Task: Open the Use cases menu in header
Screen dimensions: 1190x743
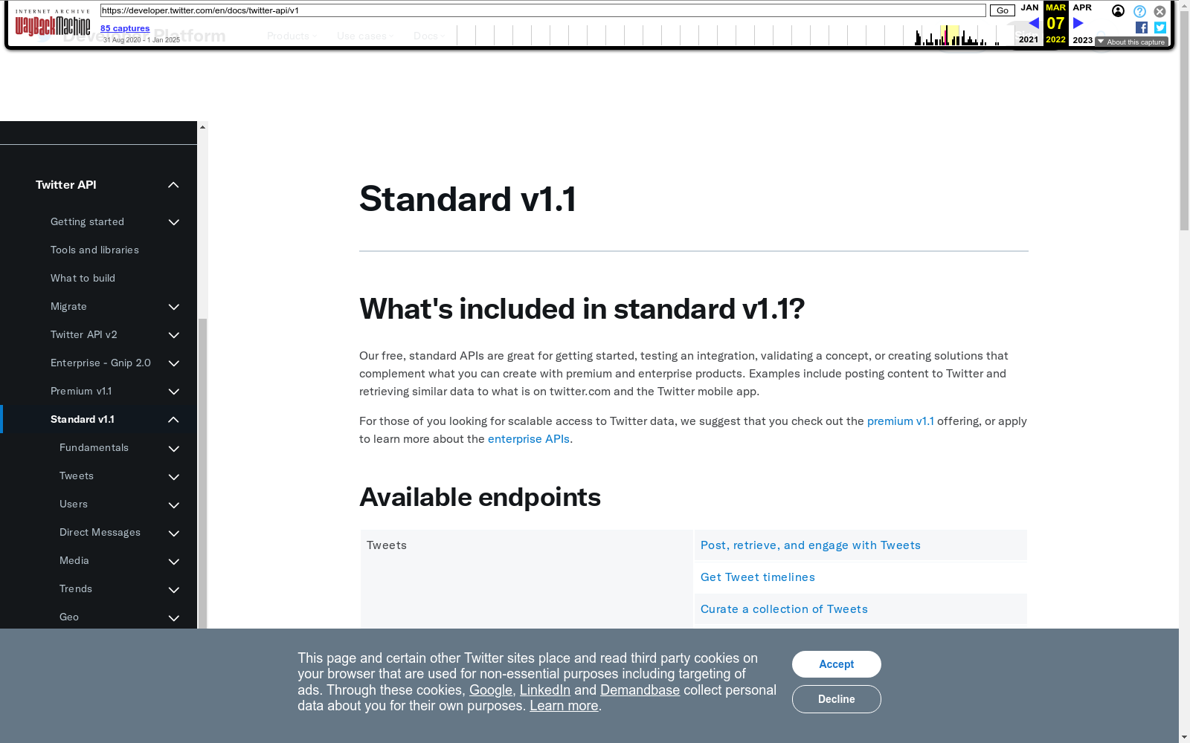Action: coord(365,36)
